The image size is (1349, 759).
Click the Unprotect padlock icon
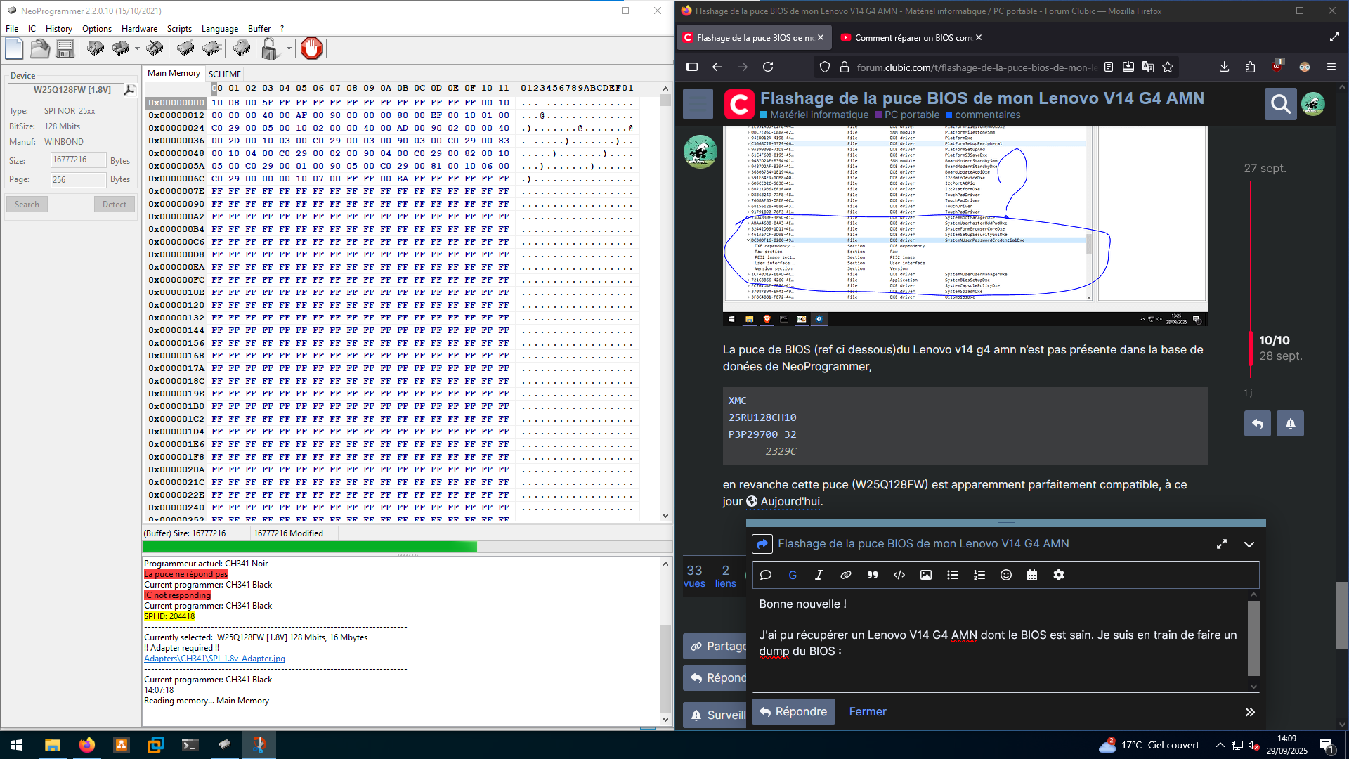tap(269, 48)
